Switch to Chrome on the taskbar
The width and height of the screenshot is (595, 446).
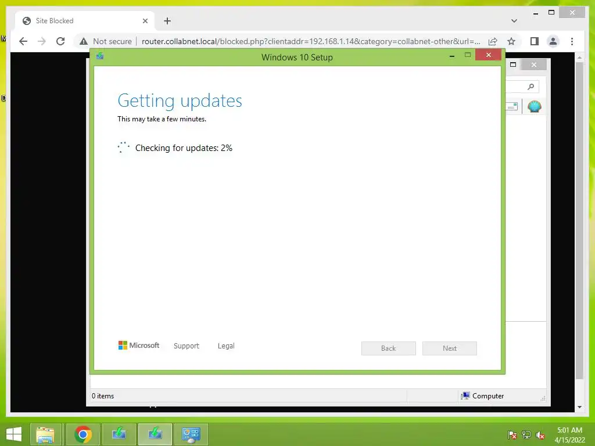click(x=83, y=434)
